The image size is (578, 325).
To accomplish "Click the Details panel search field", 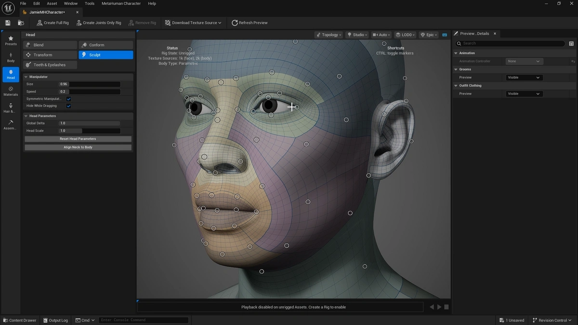I will coord(513,43).
